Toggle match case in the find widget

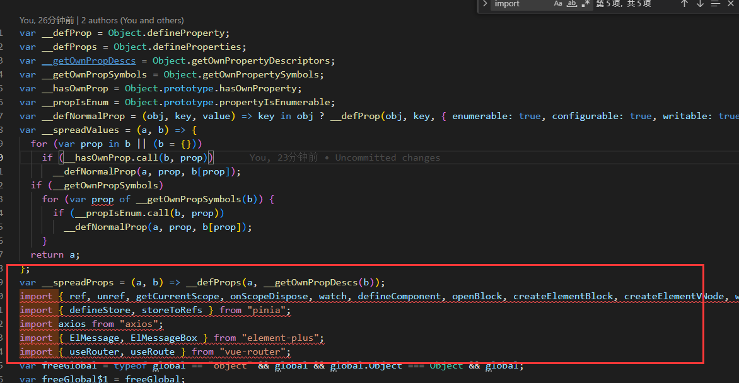pos(557,4)
